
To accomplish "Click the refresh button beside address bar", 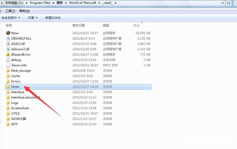I will click(x=229, y=3).
